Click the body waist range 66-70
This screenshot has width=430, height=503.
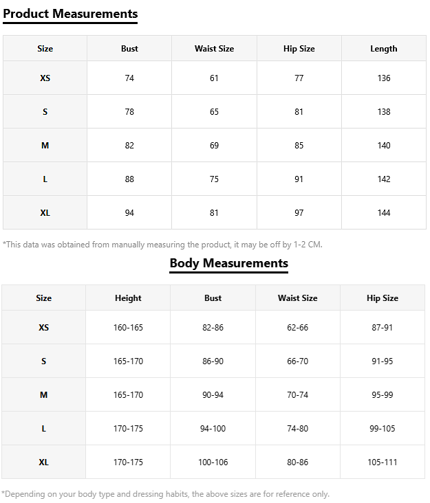tap(297, 361)
